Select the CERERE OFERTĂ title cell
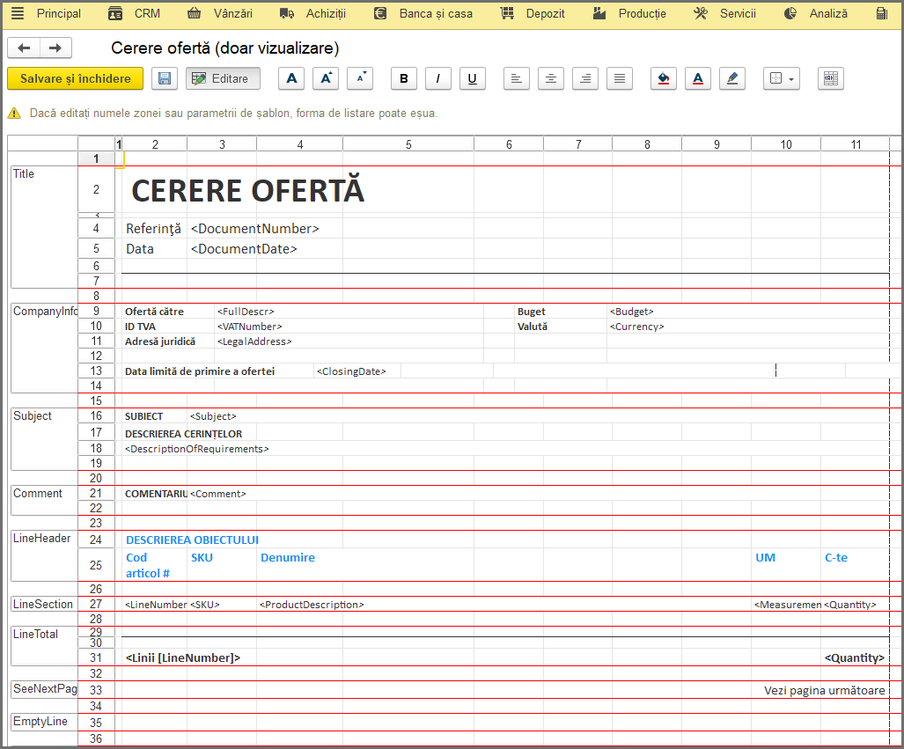904x749 pixels. pyautogui.click(x=248, y=190)
